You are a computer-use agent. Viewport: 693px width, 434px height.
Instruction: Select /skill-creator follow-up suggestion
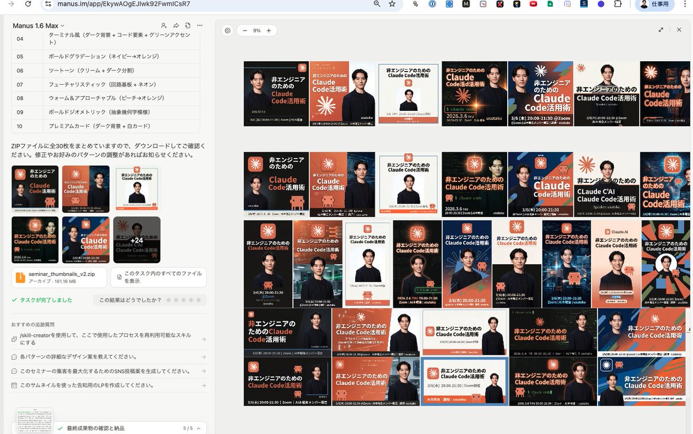click(x=109, y=339)
